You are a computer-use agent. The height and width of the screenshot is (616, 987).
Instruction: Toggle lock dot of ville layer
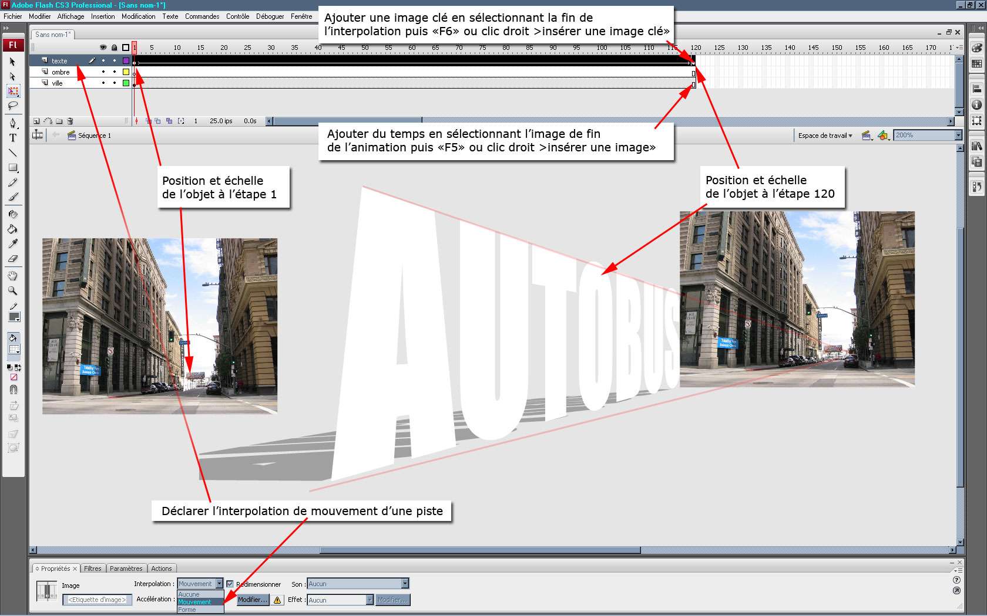point(115,83)
